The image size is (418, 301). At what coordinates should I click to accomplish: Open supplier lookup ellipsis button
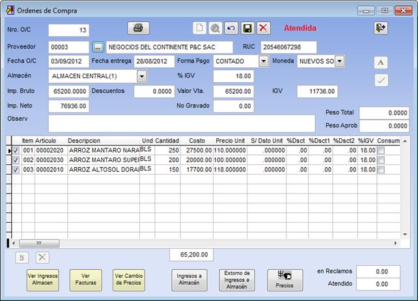click(x=98, y=47)
